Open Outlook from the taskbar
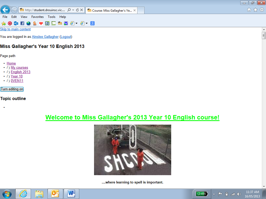Image resolution: width=266 pixels, height=199 pixels. coord(55,194)
